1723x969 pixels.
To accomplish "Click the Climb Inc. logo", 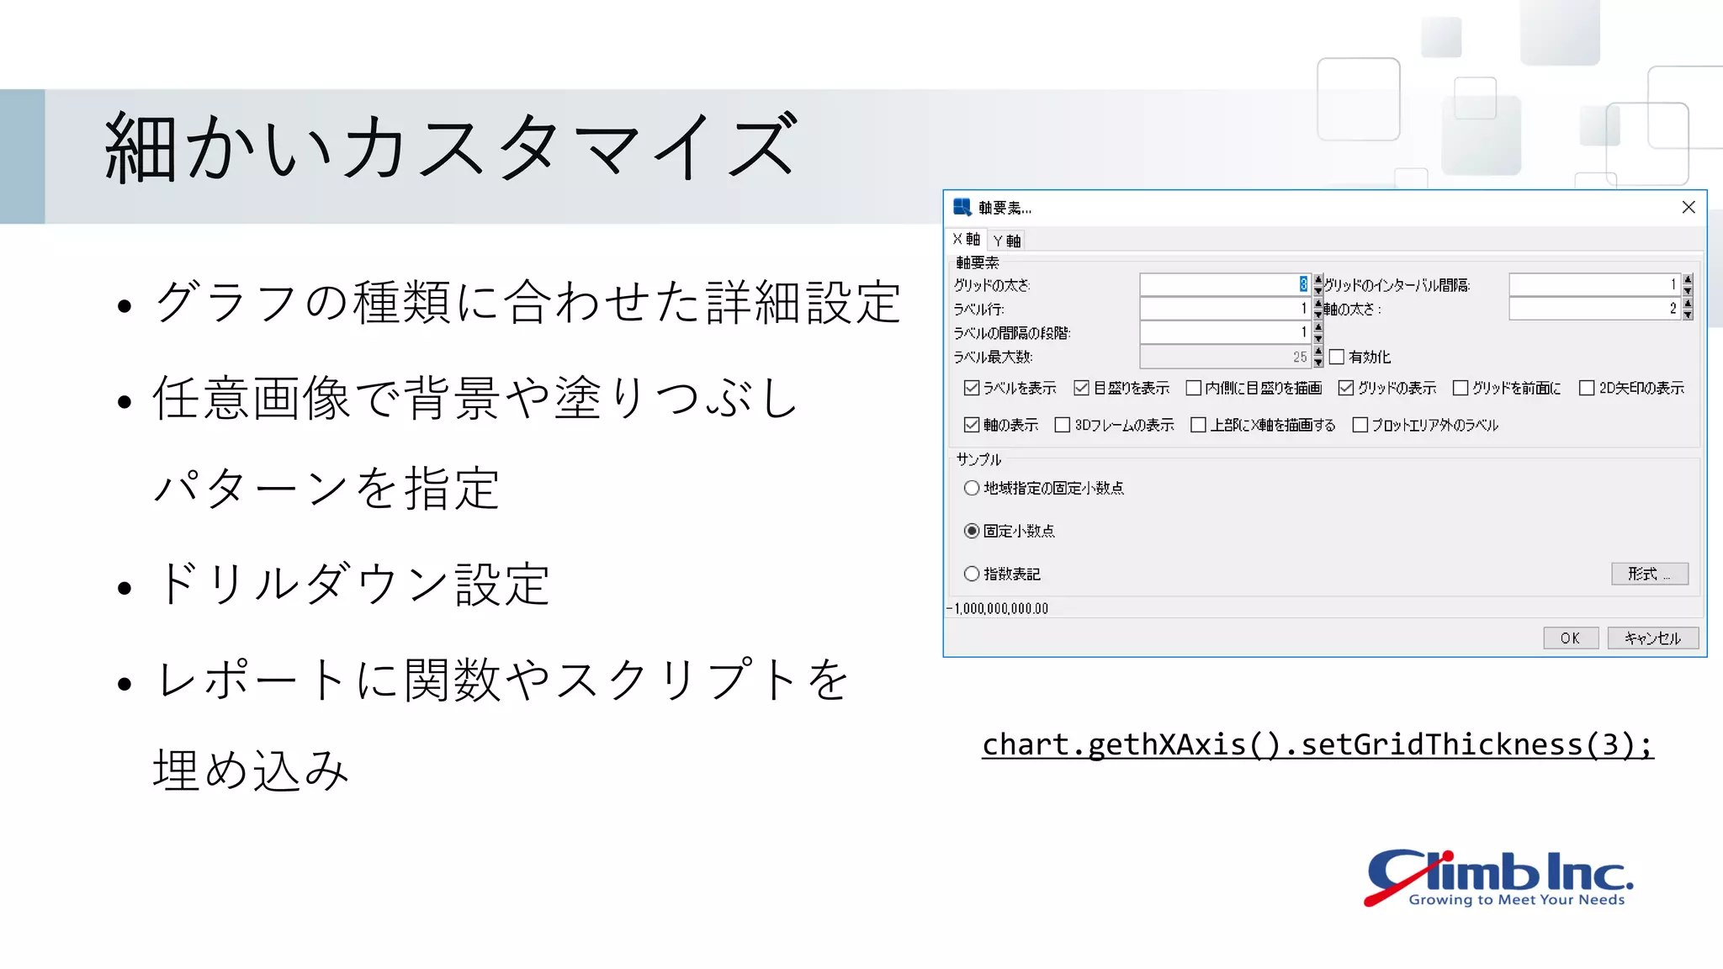I will pos(1498,878).
